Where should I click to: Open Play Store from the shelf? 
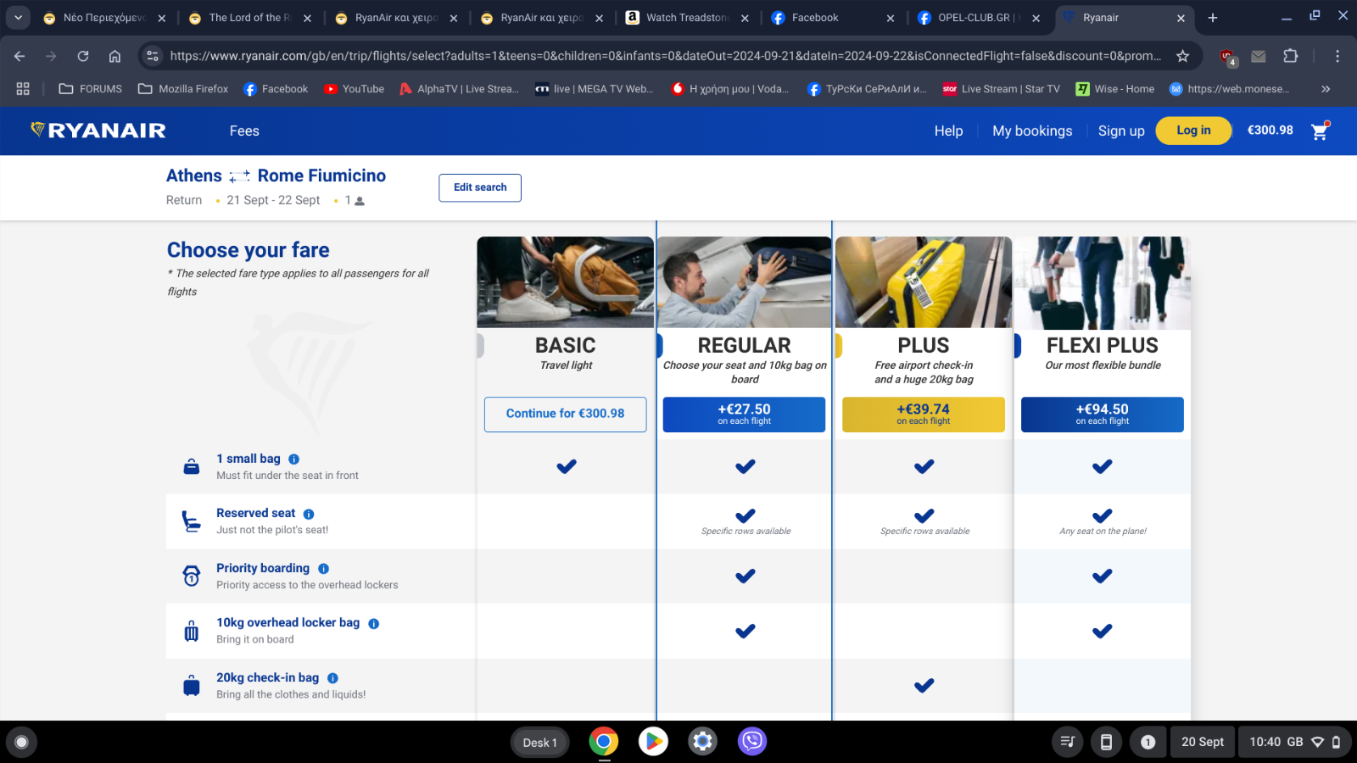coord(653,742)
